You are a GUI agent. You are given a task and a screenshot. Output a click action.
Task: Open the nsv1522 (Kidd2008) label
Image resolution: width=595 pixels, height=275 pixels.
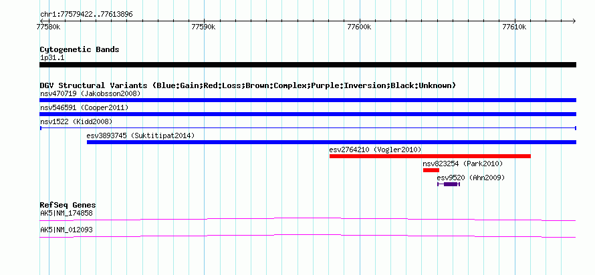pos(76,121)
